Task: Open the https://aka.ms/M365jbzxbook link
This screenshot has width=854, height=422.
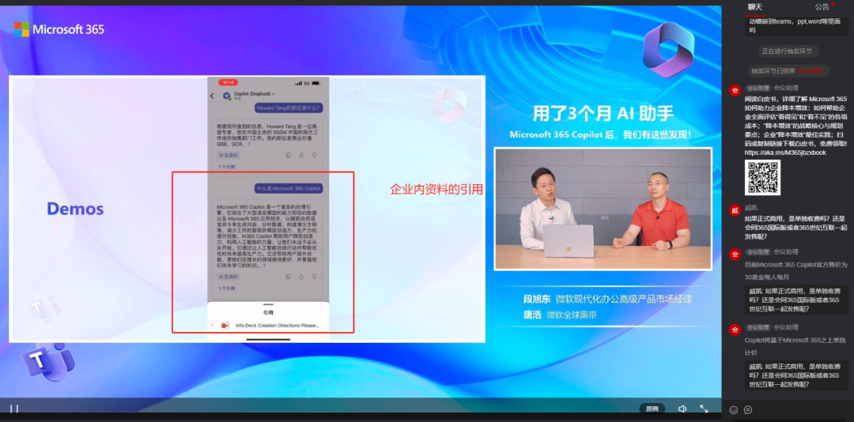Action: (x=785, y=153)
